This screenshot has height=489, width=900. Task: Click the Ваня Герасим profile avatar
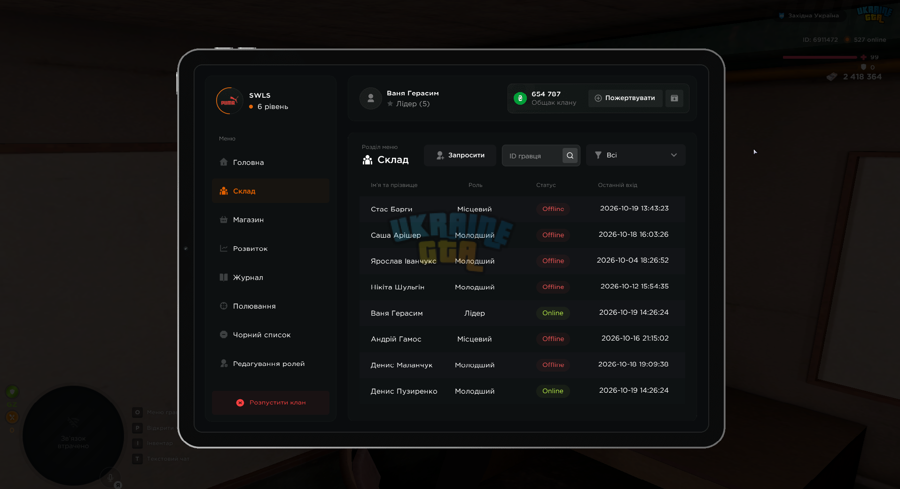pos(371,98)
